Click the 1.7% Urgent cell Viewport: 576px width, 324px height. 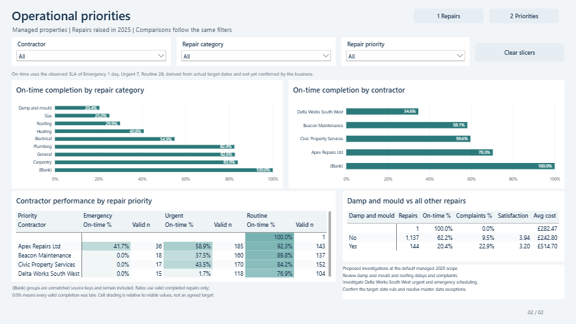point(188,274)
